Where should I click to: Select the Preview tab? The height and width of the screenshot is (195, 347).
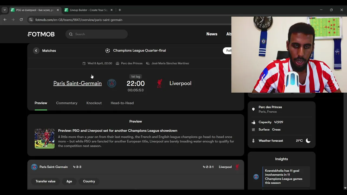41,103
